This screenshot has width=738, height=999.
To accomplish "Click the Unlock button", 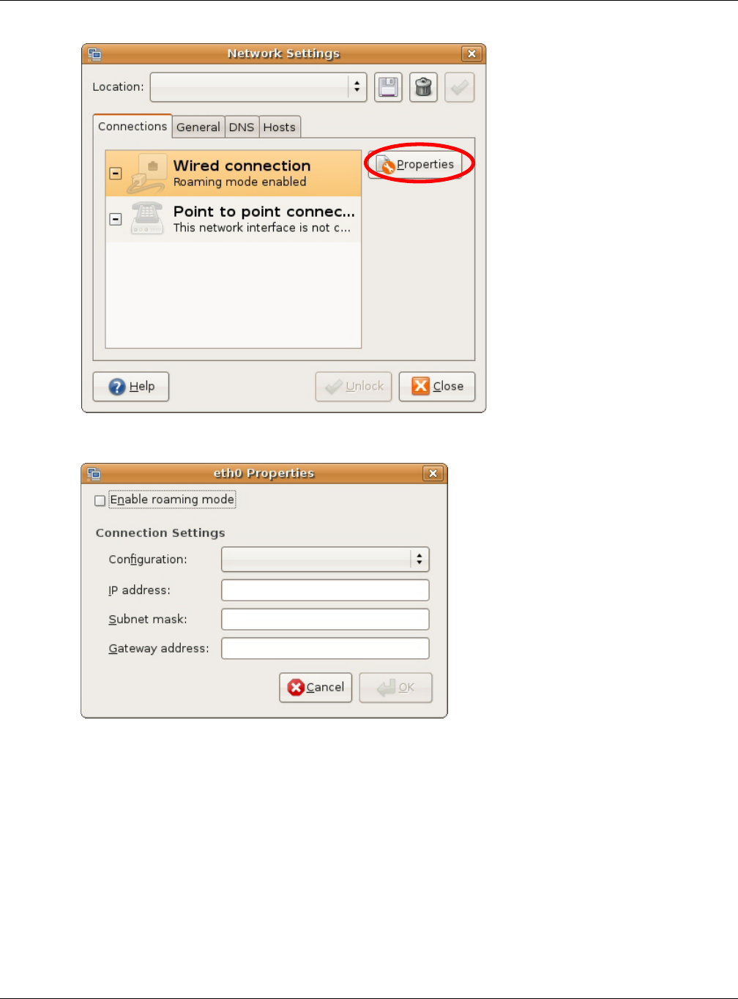I will pyautogui.click(x=354, y=387).
